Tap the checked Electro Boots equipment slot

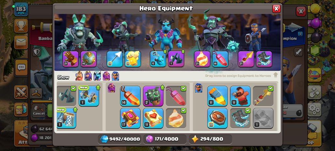pos(240,118)
